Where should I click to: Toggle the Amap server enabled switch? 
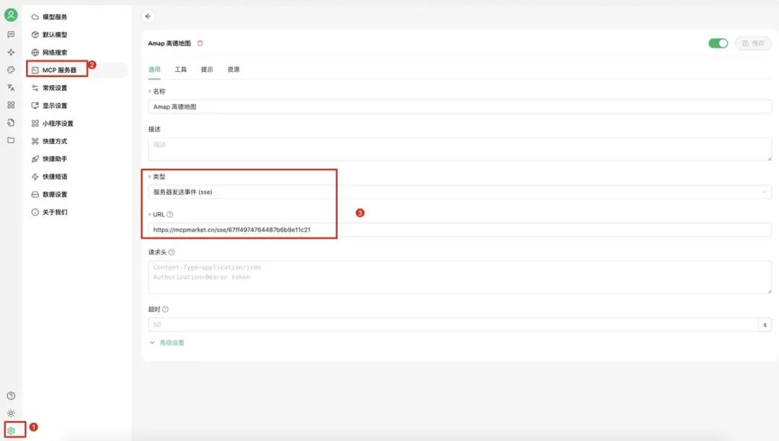(718, 43)
